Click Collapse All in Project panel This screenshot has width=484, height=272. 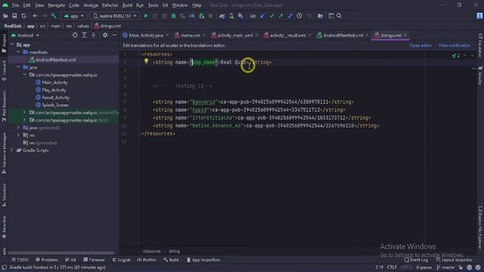(x=94, y=36)
